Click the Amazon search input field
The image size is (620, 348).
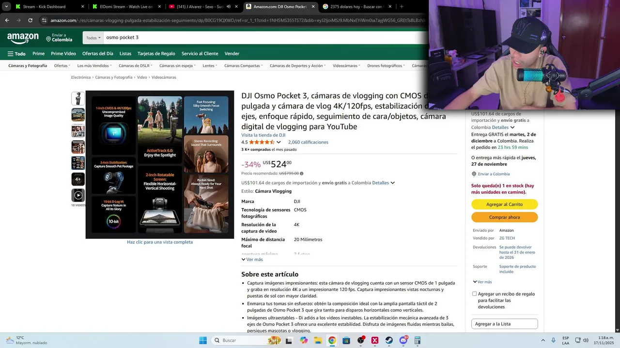point(265,38)
